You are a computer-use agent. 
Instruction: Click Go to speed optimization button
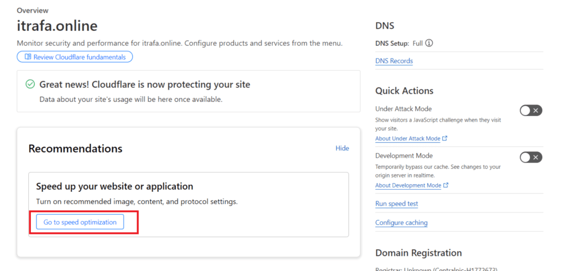tap(80, 222)
